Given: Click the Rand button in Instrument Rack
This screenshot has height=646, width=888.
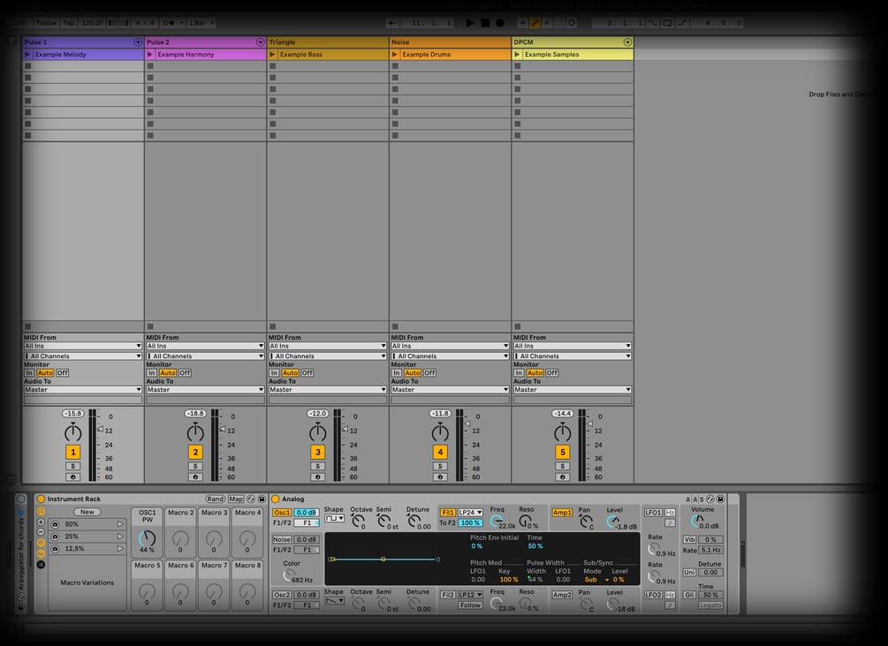Looking at the screenshot, I should click(x=216, y=499).
